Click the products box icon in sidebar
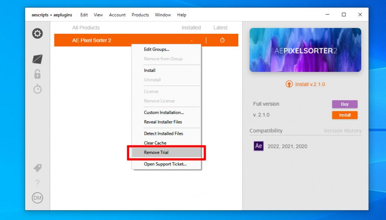The width and height of the screenshot is (386, 220). tap(37, 59)
